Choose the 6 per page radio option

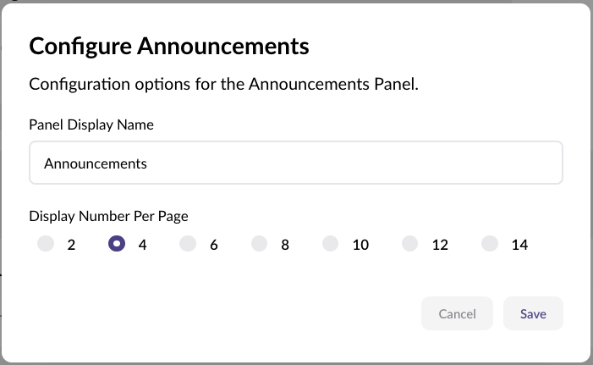pos(188,244)
